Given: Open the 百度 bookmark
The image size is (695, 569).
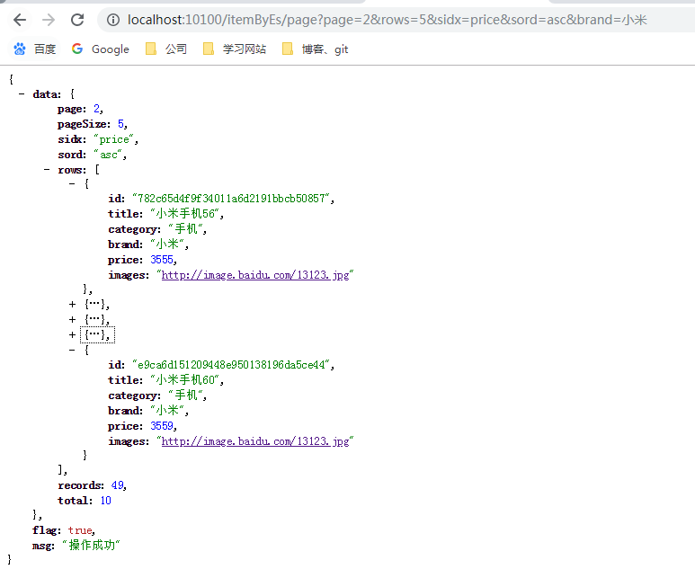Looking at the screenshot, I should coord(34,49).
